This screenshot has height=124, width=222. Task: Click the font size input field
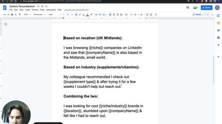(68, 14)
